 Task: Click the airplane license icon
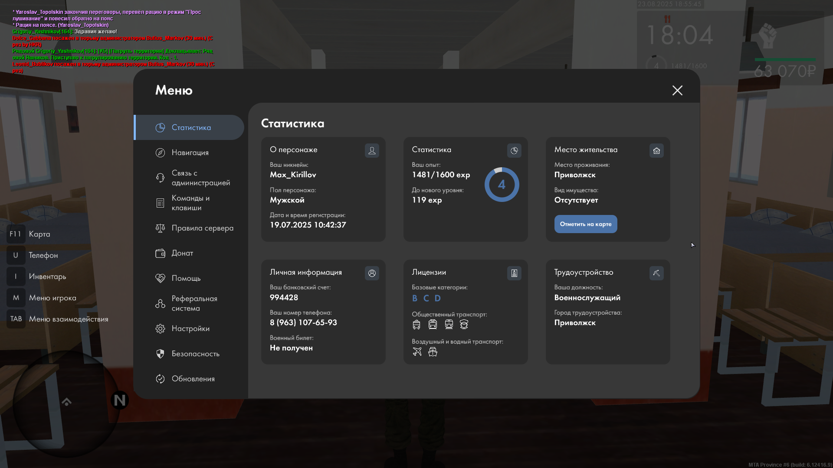click(417, 351)
